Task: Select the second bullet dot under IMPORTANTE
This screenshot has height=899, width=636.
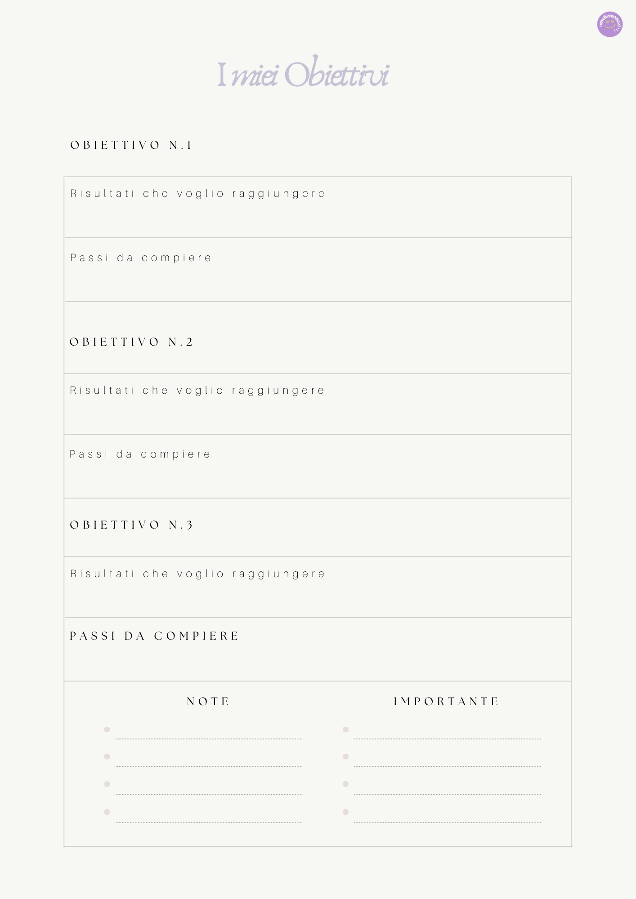Action: [345, 757]
